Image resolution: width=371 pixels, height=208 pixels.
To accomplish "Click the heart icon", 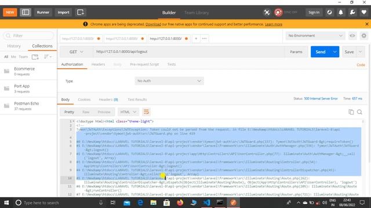I will click(364, 12).
